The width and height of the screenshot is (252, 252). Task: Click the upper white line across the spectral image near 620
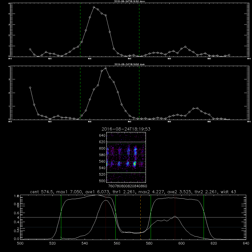coord(126,142)
